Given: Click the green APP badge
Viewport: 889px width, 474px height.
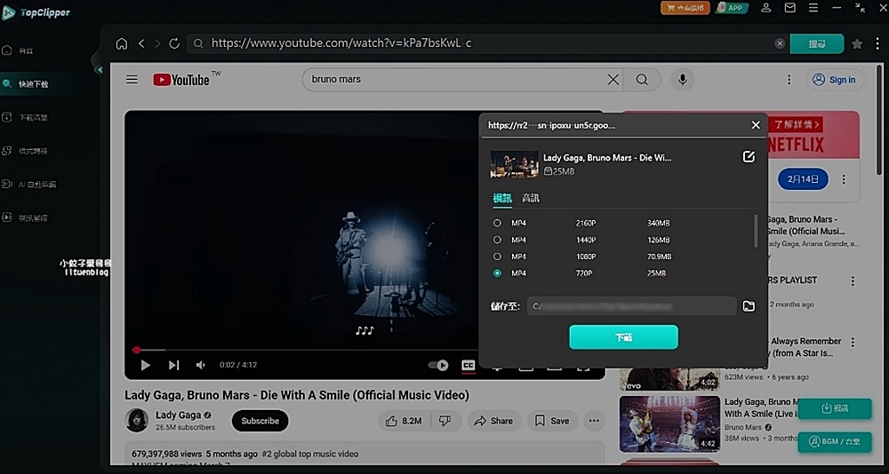Looking at the screenshot, I should coord(732,8).
